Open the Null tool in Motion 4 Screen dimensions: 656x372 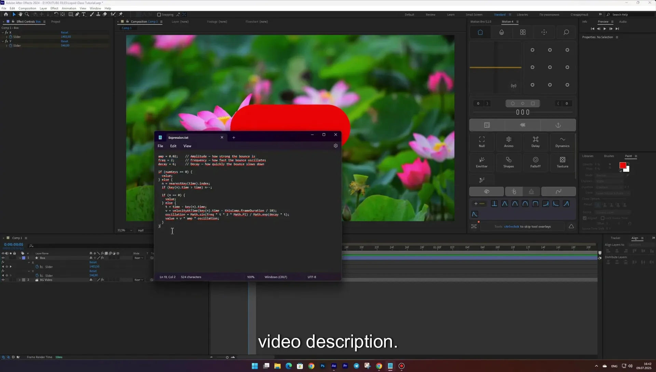coord(482,142)
